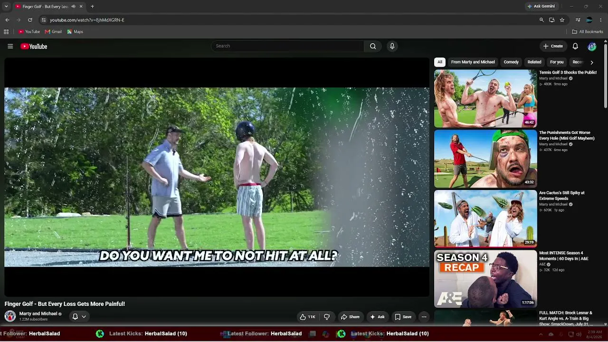Open Are Cactus's Still Spiky thumbnail
The image size is (608, 342).
(x=485, y=219)
